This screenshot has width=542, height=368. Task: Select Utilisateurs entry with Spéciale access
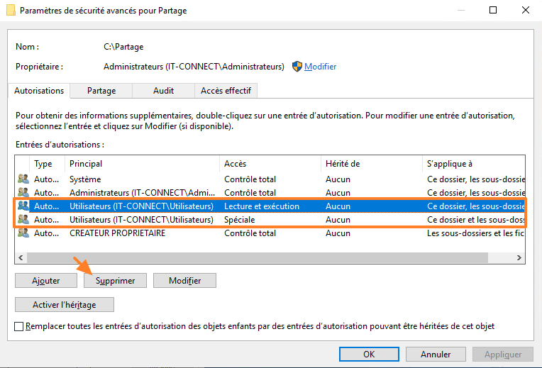click(x=270, y=219)
